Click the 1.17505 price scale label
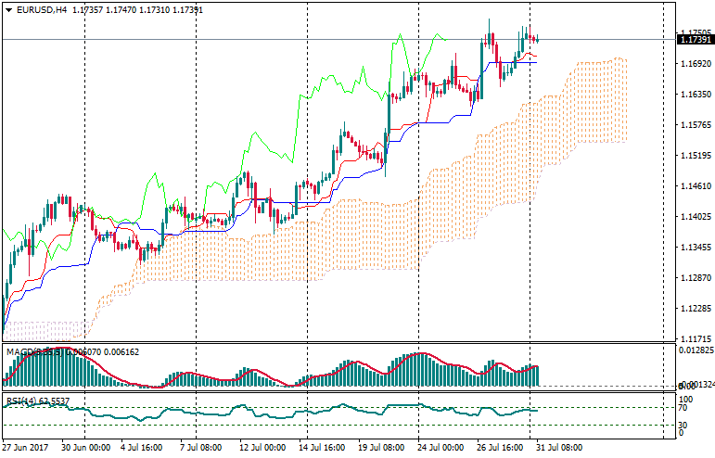 [x=695, y=33]
